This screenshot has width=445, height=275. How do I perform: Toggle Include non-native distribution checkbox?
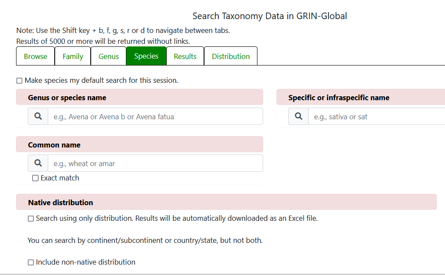click(31, 262)
